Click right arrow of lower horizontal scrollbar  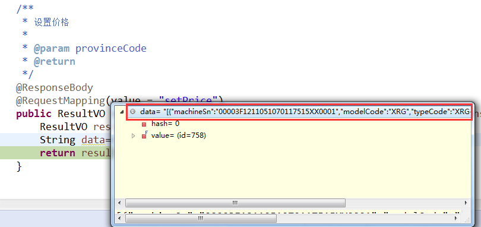pyautogui.click(x=457, y=219)
